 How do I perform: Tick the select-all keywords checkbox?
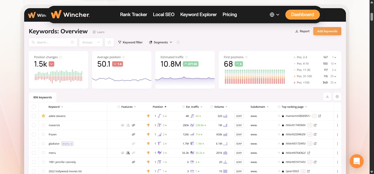(34, 107)
